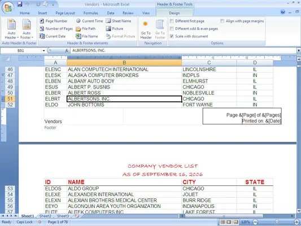Screen dimensions: 301x226
Task: Insert Number of Pages element
Action: 56,29
